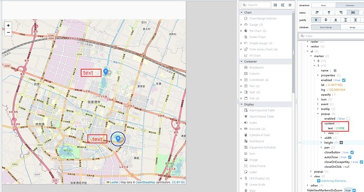Set Direction to Row
364x192 pixels.
pos(323,5)
